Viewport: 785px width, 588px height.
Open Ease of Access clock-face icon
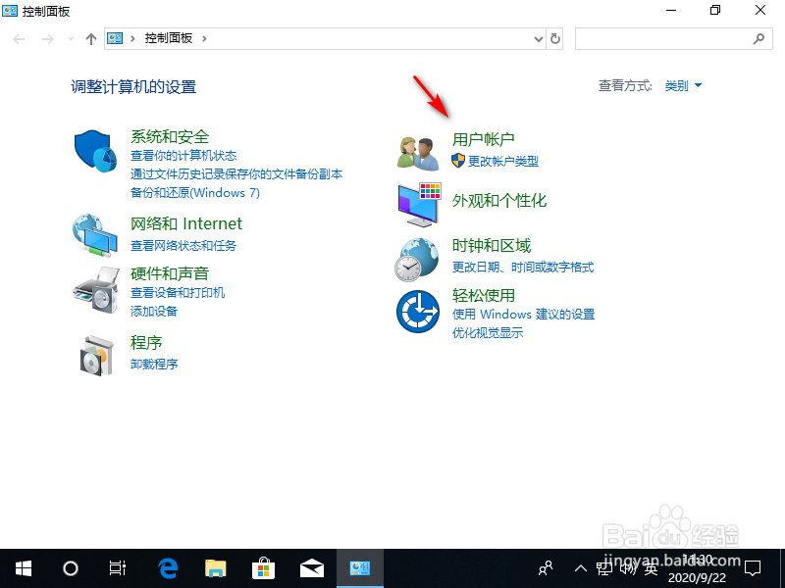[x=417, y=309]
